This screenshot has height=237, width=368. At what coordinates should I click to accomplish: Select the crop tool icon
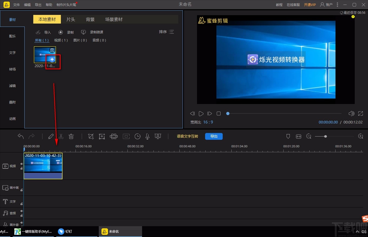coord(91,137)
